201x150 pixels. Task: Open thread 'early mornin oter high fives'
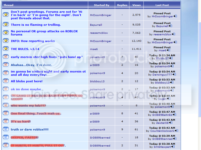[47, 57]
